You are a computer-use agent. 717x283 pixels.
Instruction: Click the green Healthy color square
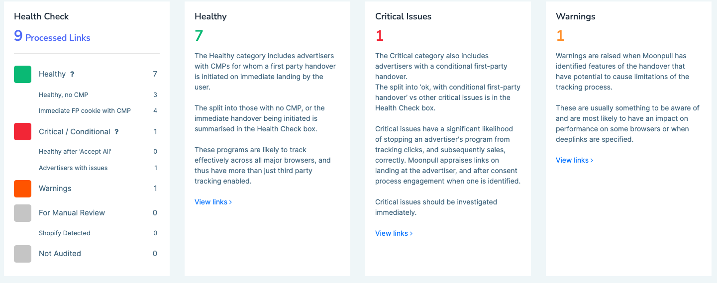[x=22, y=74]
